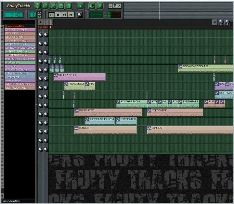
Task: Click the waveform icon on SYNTHBASS clip
Action: [180, 102]
